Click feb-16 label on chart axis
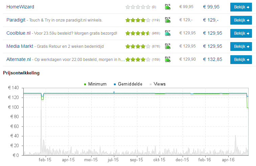 (x=205, y=160)
